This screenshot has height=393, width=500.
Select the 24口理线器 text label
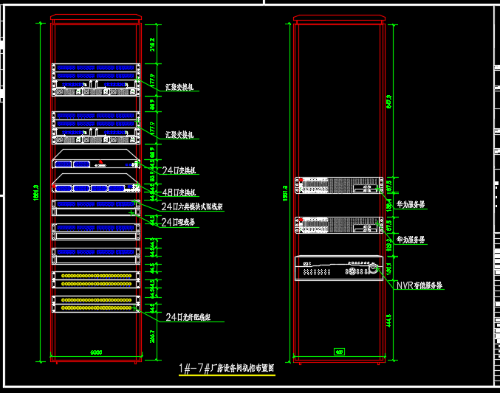point(178,222)
